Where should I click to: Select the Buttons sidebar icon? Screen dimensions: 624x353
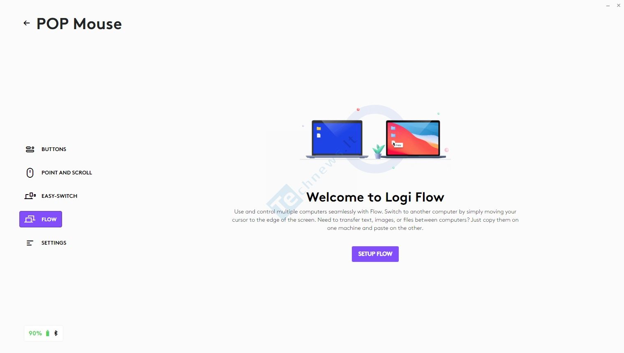(x=30, y=149)
